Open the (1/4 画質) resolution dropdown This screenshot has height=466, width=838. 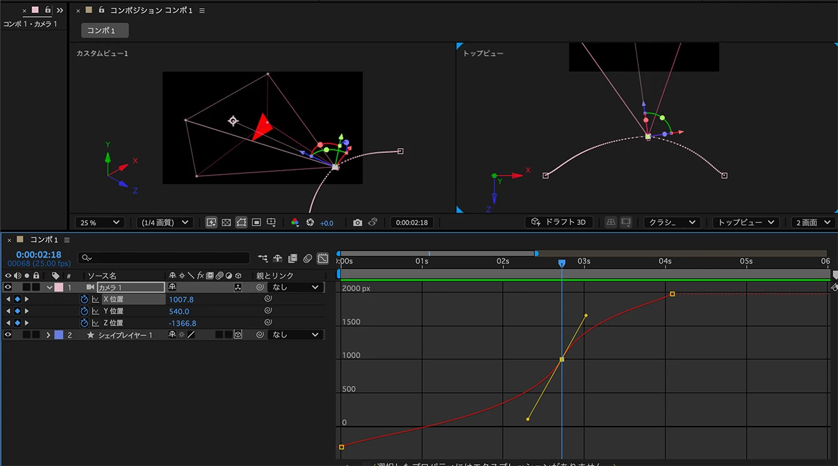tap(164, 222)
